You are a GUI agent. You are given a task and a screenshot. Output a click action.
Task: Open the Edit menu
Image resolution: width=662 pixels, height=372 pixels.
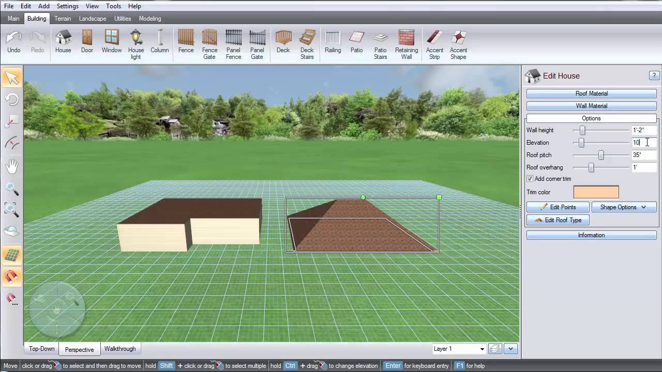tap(26, 6)
